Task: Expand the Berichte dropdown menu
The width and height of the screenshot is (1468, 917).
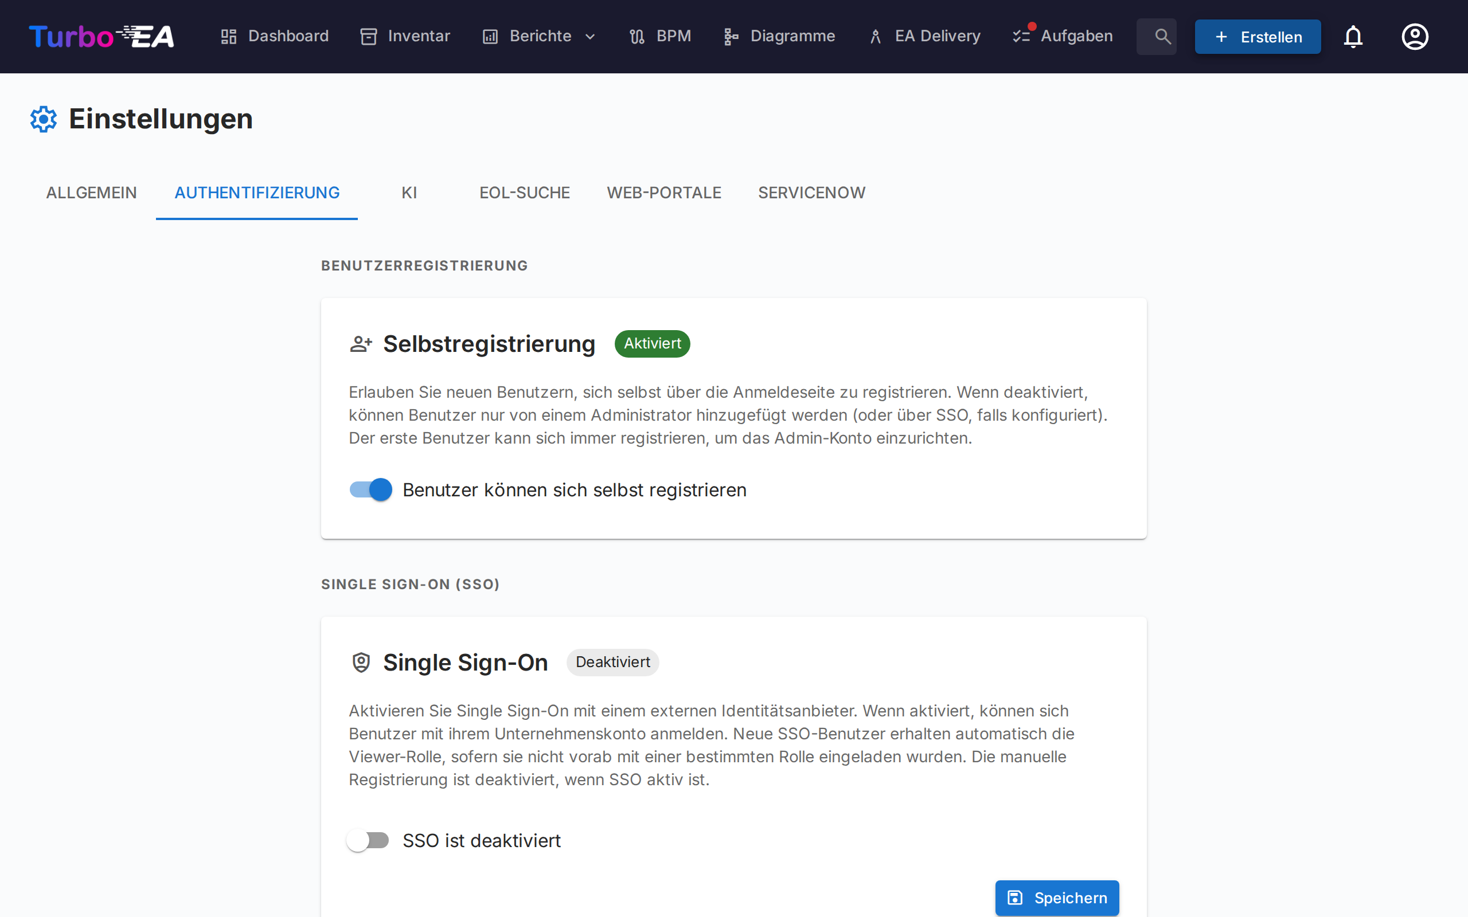Action: [589, 36]
